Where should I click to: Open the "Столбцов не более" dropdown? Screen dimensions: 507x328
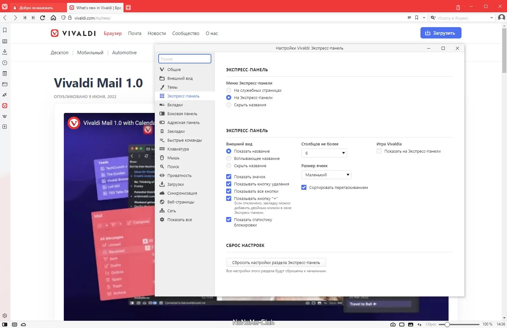324,153
